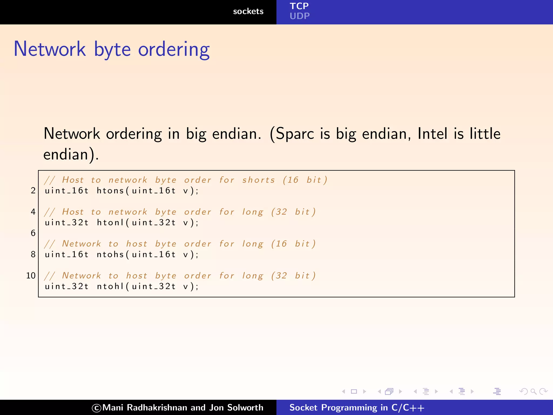This screenshot has width=553, height=415.
Task: Go to next slide arrow
Action: 365,391
